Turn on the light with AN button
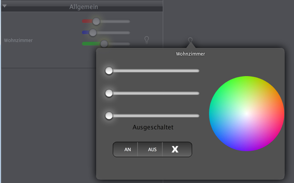 [x=126, y=149]
